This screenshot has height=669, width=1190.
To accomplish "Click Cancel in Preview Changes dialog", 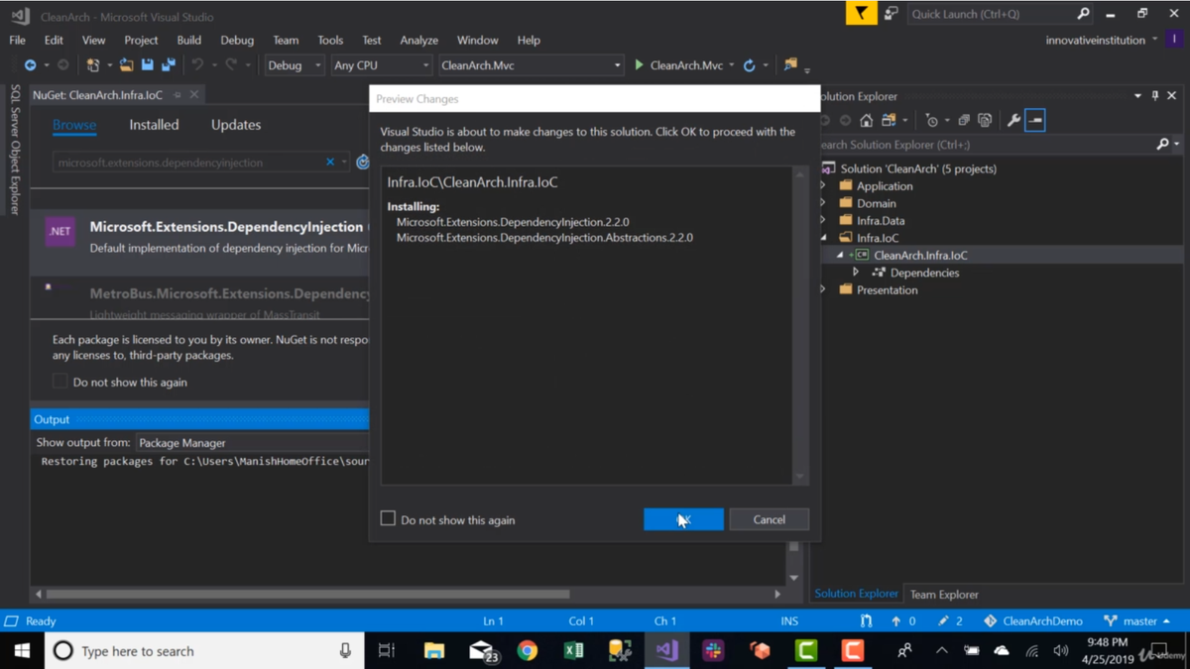I will click(769, 519).
